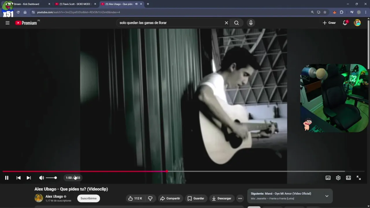
Task: Open YouTube notifications bell
Action: (x=345, y=23)
